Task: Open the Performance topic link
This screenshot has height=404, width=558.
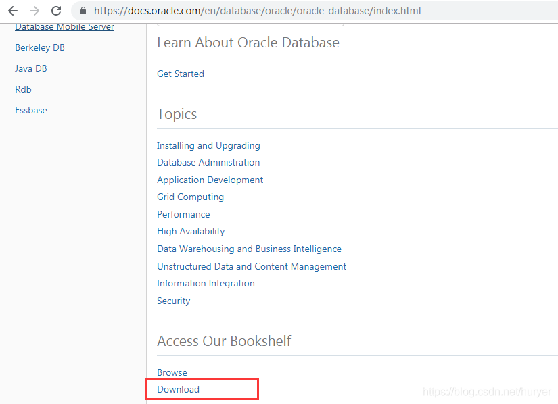Action: pos(183,214)
